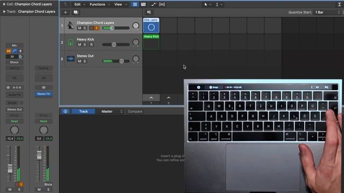
Task: Click the Heavy Kick track icon
Action: click(x=70, y=42)
